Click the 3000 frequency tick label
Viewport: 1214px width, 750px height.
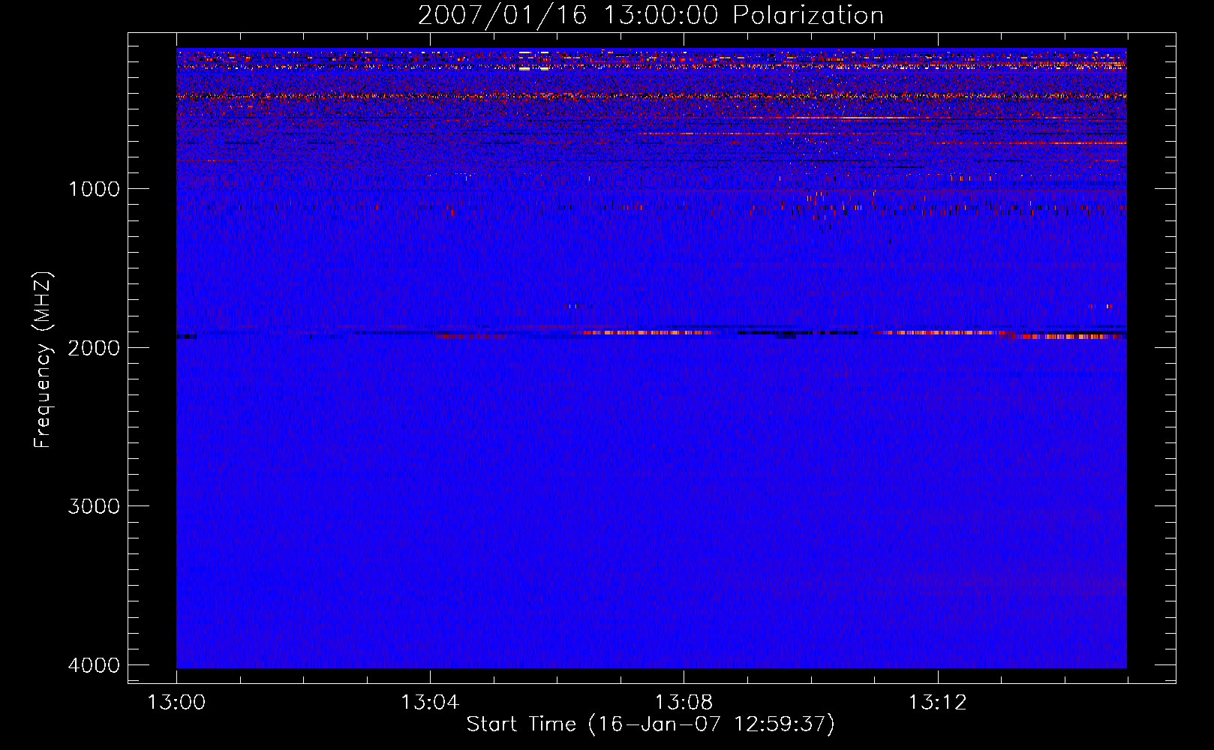[94, 506]
